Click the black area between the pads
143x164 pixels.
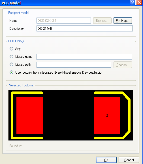pyautogui.click(x=69, y=115)
